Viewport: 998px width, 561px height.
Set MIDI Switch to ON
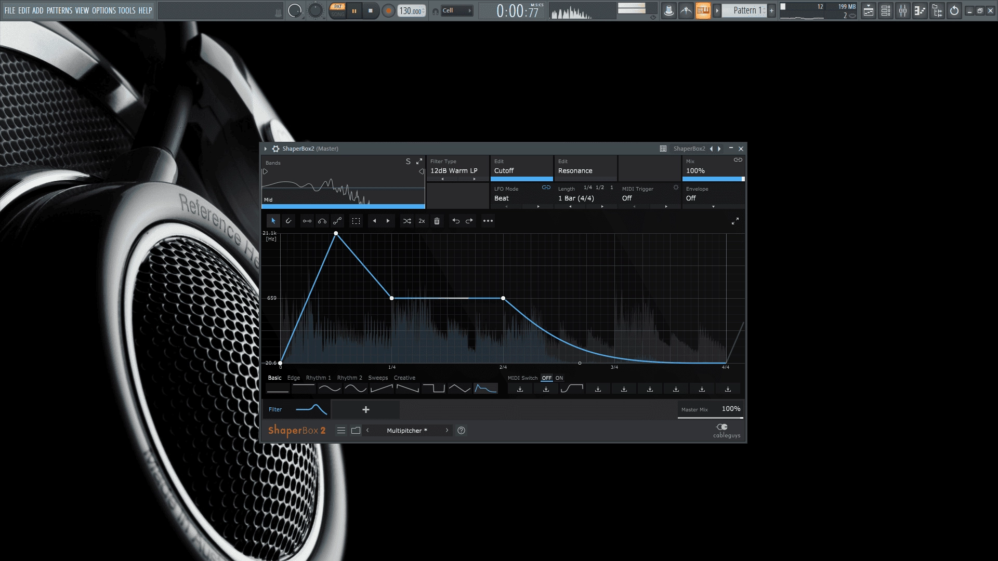click(x=559, y=378)
